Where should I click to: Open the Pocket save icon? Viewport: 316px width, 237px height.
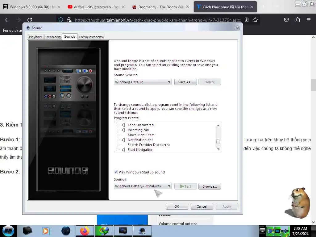[x=286, y=20]
